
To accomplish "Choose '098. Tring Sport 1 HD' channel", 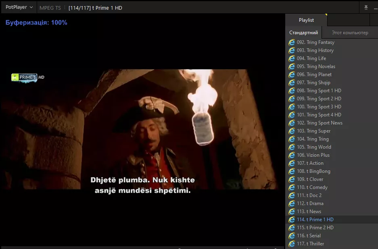I will [332, 91].
